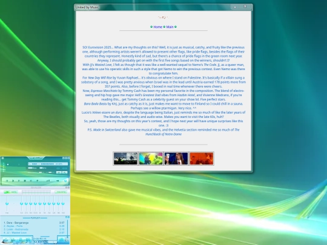The height and width of the screenshot is (245, 327).
Task: Select playlist entry 2. Akylas
Action: [34, 226]
